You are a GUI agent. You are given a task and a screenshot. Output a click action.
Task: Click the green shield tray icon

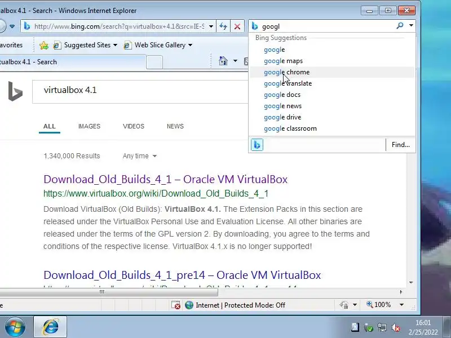coord(369,327)
